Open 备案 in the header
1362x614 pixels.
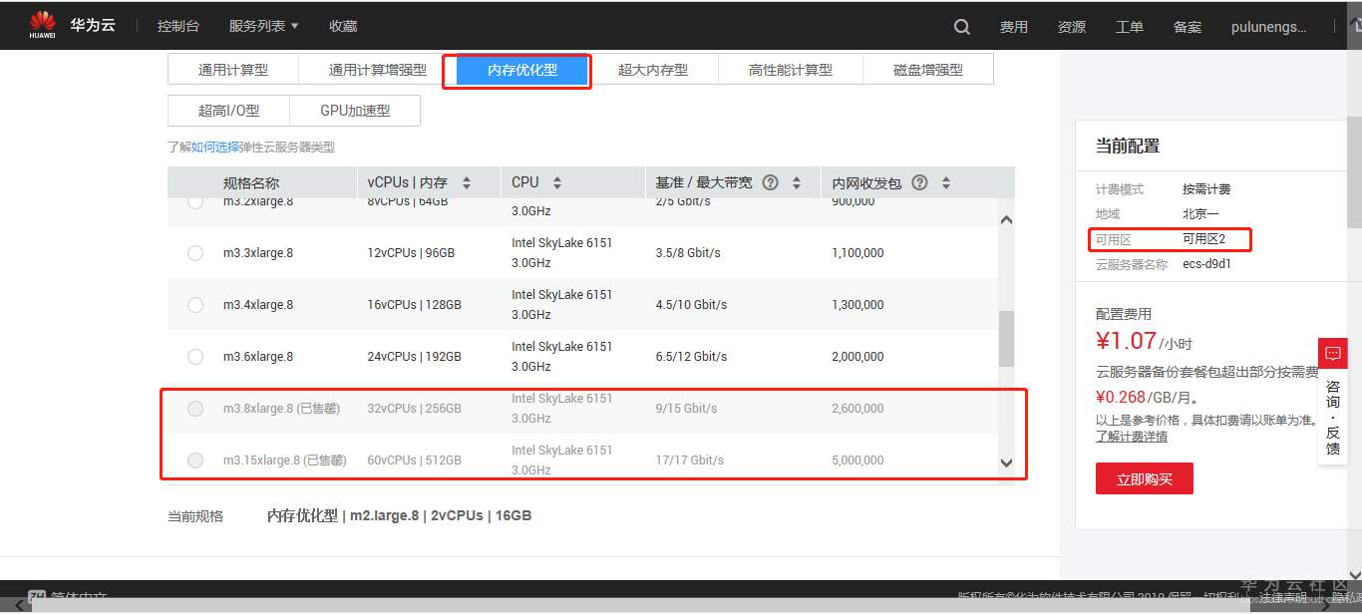click(1188, 27)
